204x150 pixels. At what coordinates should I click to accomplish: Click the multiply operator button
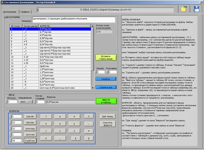pos(89,131)
